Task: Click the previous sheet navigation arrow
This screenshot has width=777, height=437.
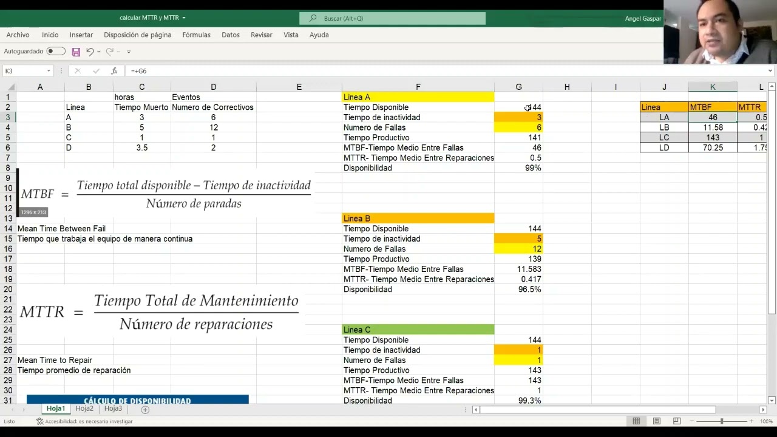Action: [13, 410]
